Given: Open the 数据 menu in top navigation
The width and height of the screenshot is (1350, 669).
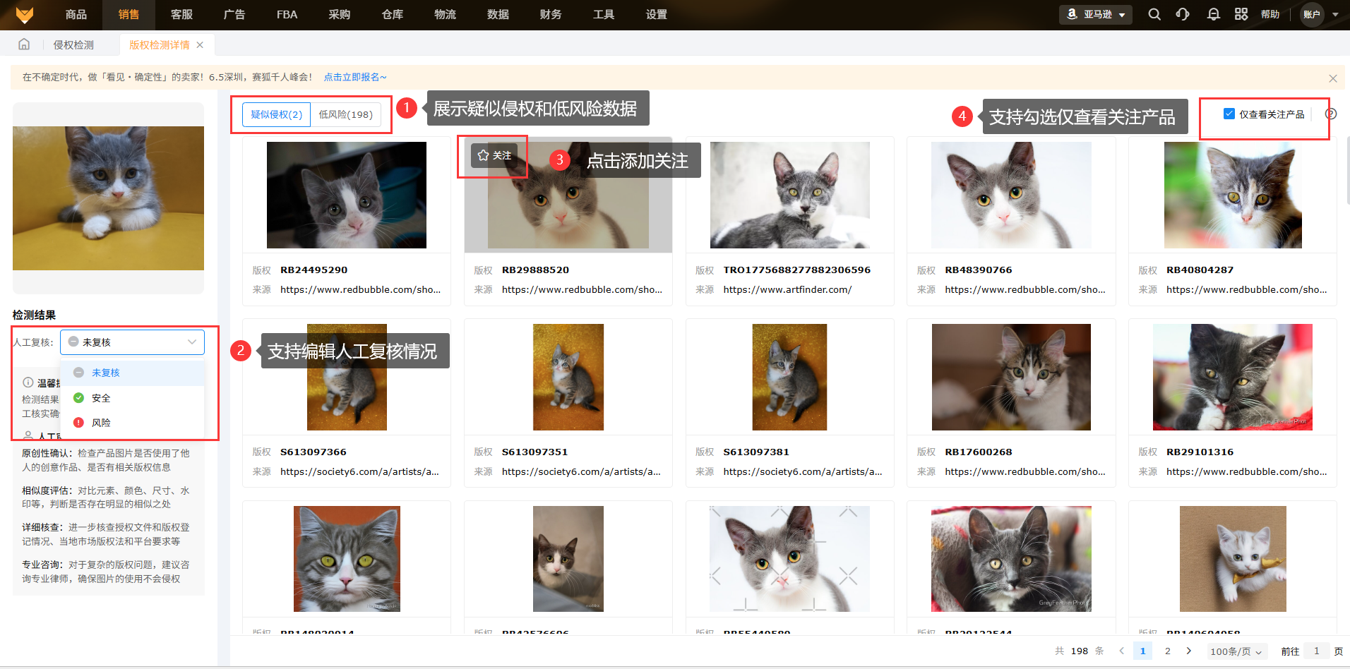Looking at the screenshot, I should [498, 14].
